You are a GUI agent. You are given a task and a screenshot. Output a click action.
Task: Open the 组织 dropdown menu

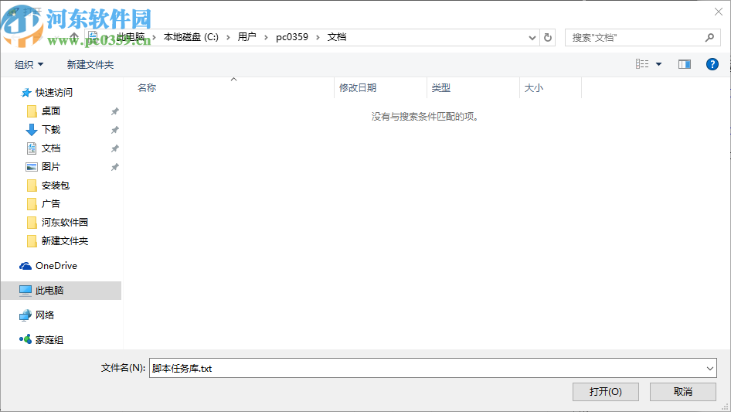pos(29,65)
